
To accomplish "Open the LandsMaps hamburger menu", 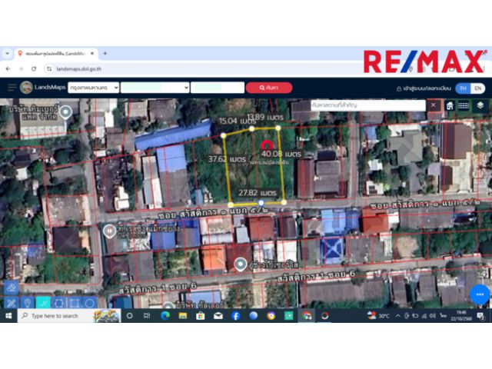I will pyautogui.click(x=12, y=88).
